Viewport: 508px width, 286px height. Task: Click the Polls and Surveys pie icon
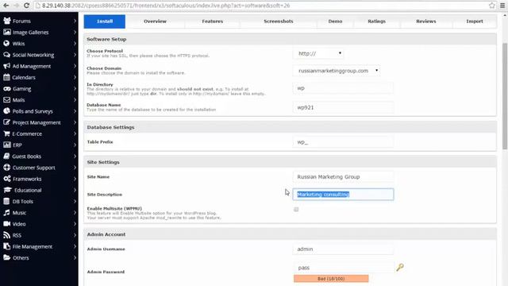click(x=7, y=111)
